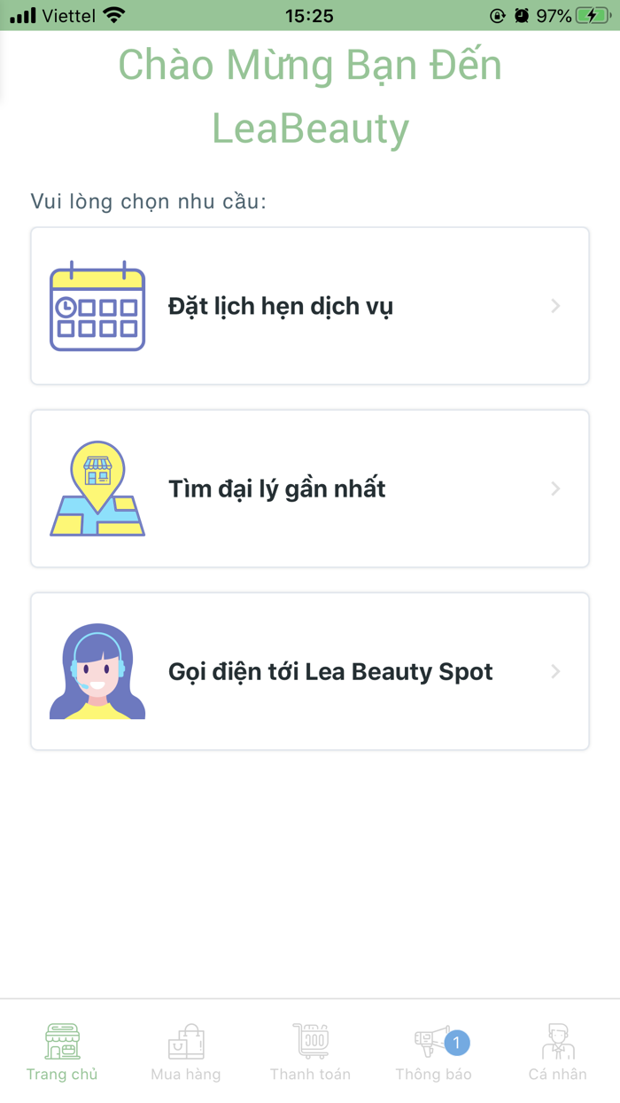Click the notification badge showing 1

pos(457,1044)
